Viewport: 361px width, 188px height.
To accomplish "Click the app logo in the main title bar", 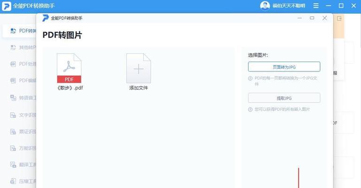I will (7, 6).
